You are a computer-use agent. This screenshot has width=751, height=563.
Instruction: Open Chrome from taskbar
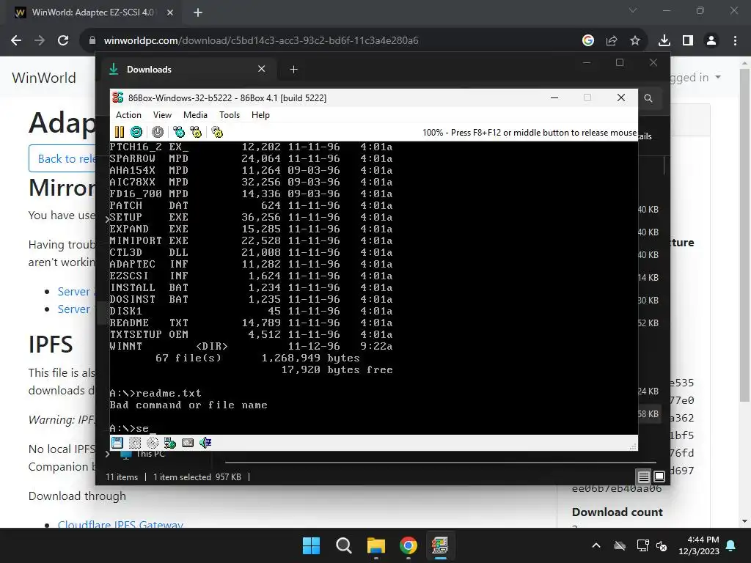click(x=408, y=545)
